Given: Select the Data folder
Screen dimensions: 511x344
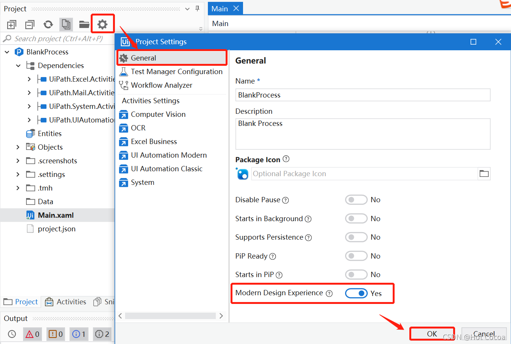Looking at the screenshot, I should [45, 201].
